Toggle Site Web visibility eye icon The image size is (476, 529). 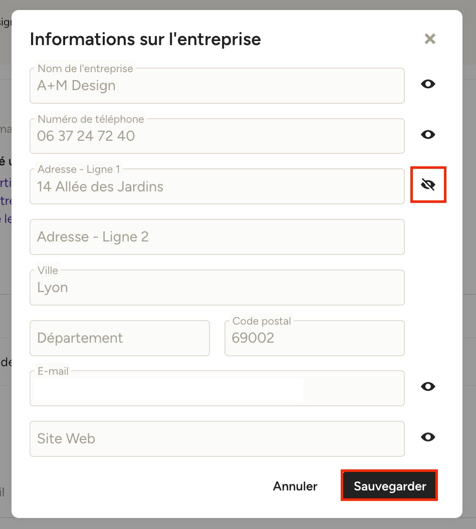[x=428, y=437]
